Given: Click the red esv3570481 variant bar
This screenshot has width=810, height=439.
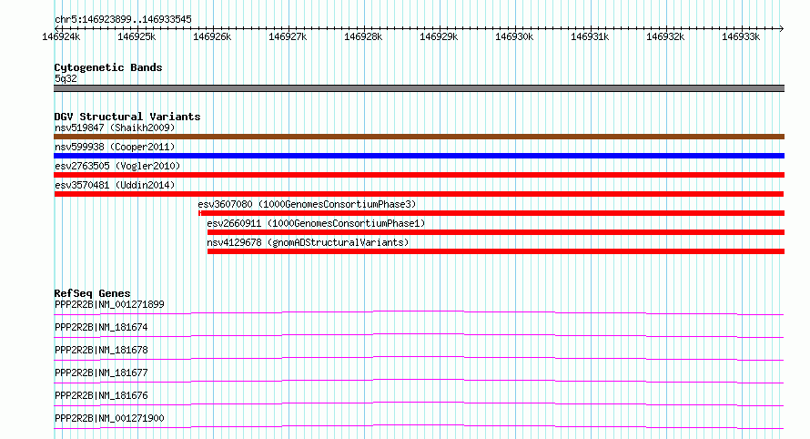Looking at the screenshot, I should [419, 194].
